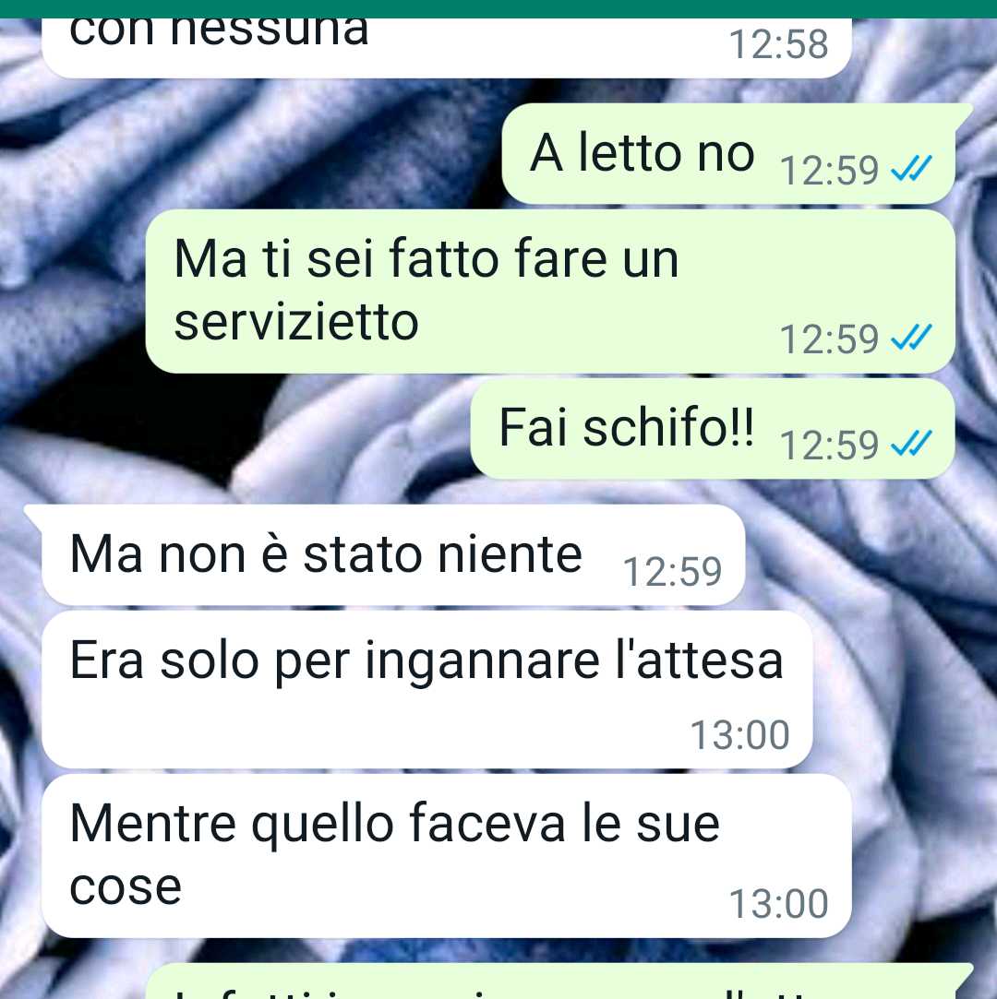Select the 'A letto no' message bubble
Screen dimensions: 997x999
(728, 153)
